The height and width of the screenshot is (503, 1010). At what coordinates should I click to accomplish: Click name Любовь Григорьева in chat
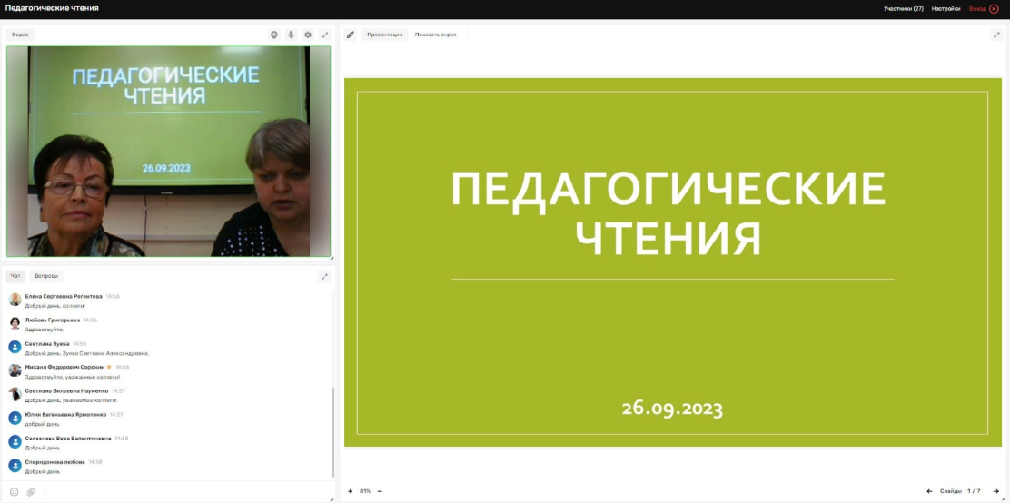pos(52,321)
